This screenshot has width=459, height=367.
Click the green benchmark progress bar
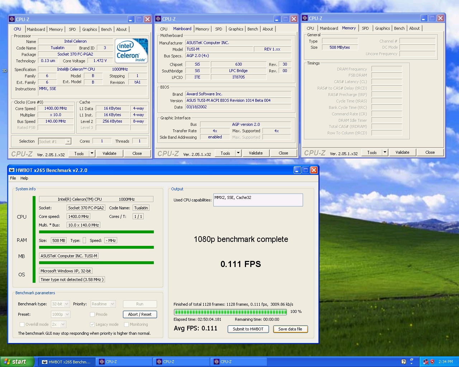[x=230, y=312]
